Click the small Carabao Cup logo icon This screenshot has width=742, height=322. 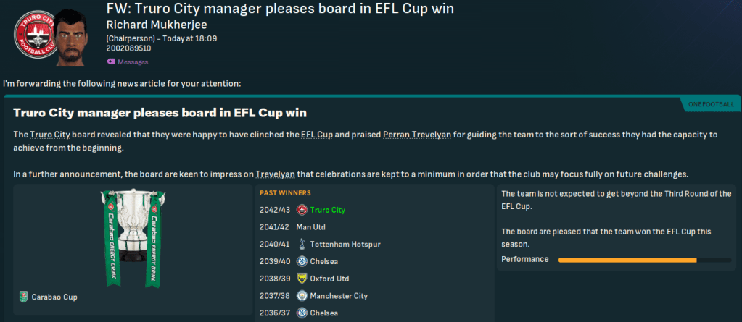tap(25, 297)
